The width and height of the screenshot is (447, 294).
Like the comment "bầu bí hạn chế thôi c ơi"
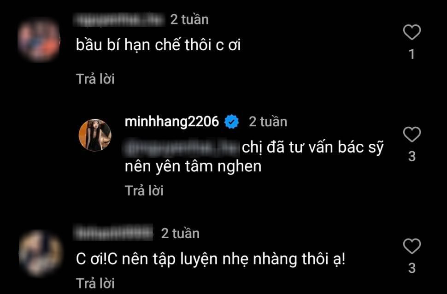(412, 32)
